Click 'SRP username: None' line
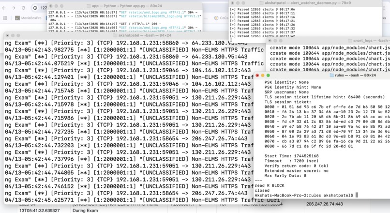390x213 pixels. 286,92
